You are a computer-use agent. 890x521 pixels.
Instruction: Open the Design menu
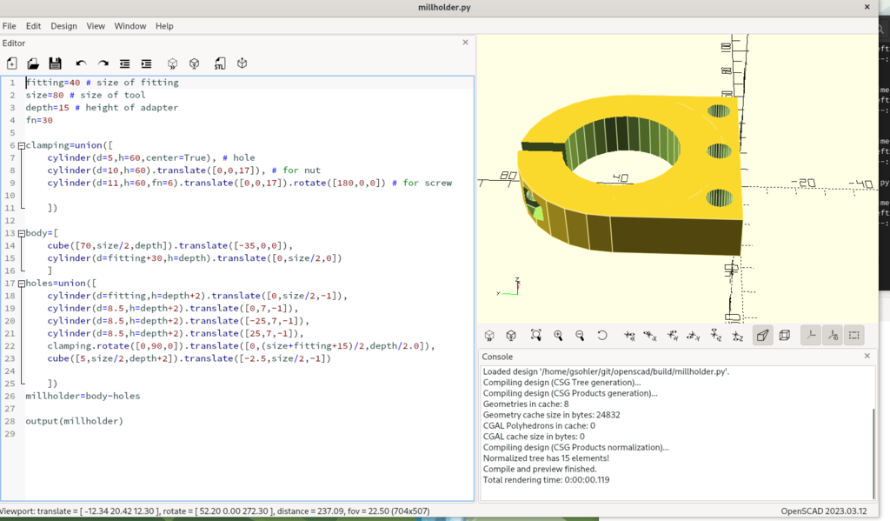63,26
